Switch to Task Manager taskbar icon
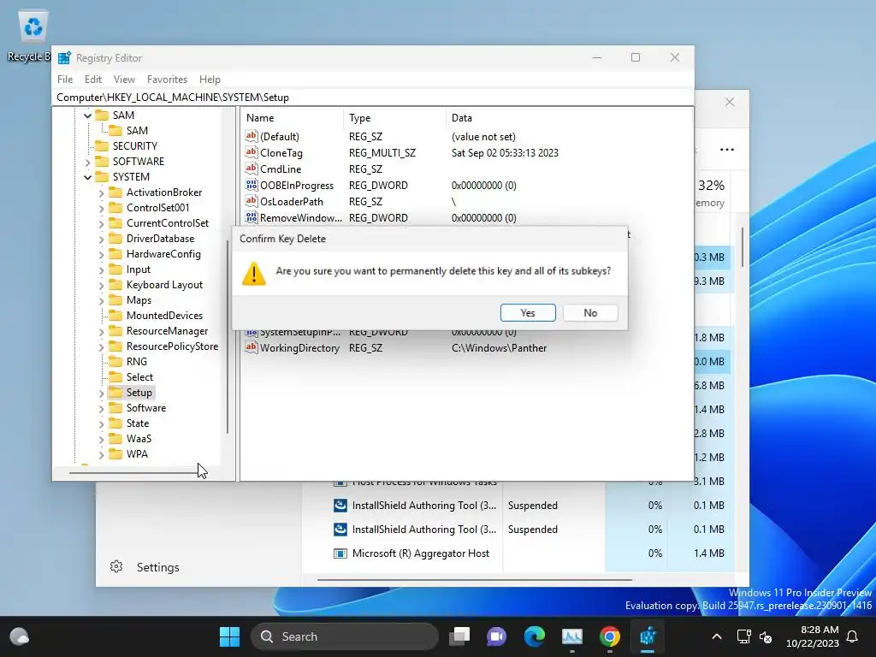Image resolution: width=876 pixels, height=657 pixels. coord(572,636)
